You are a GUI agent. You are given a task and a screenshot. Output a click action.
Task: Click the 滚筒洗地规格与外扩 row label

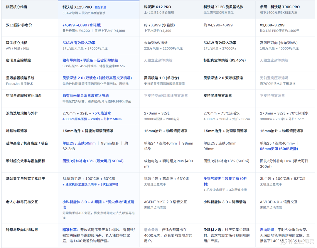pos(22,113)
